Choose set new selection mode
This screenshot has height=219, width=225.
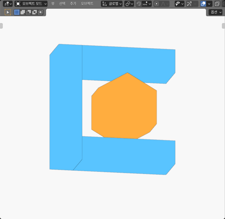[x=17, y=12]
